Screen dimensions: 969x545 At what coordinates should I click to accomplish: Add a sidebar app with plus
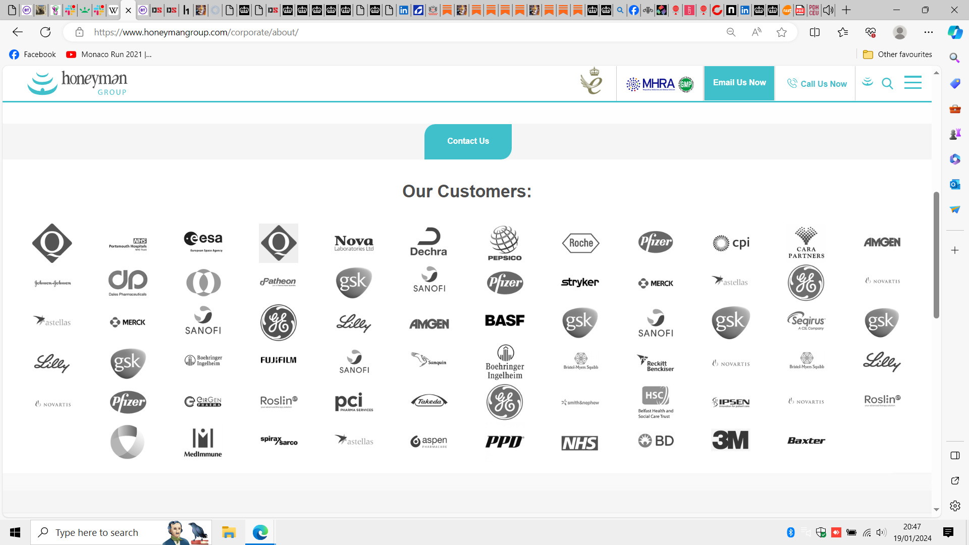(954, 250)
